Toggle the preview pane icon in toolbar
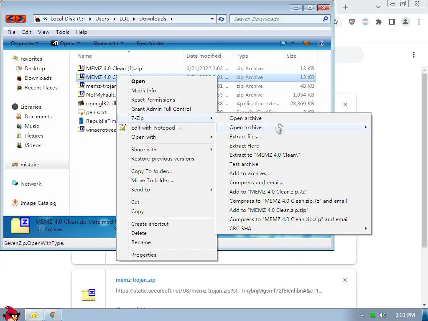This screenshot has height=321, width=428. pos(306,43)
